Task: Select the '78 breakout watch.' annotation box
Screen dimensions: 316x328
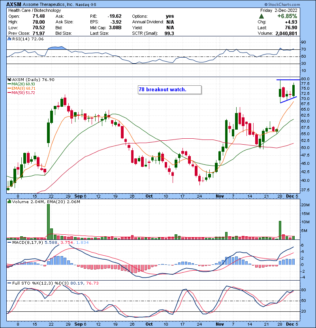Action: point(169,90)
